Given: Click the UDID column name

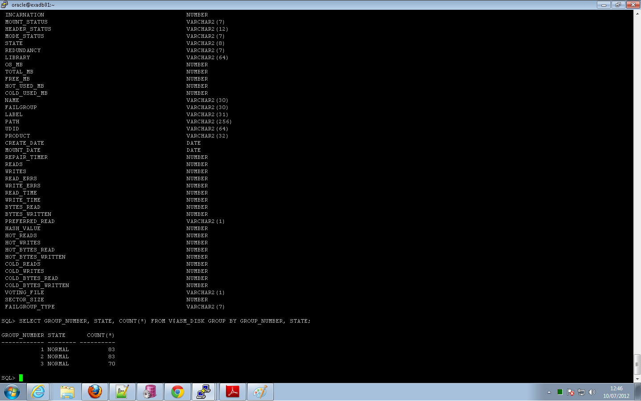Looking at the screenshot, I should pos(12,129).
